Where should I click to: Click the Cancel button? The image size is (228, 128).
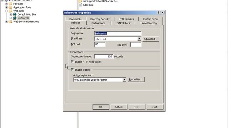(119, 107)
